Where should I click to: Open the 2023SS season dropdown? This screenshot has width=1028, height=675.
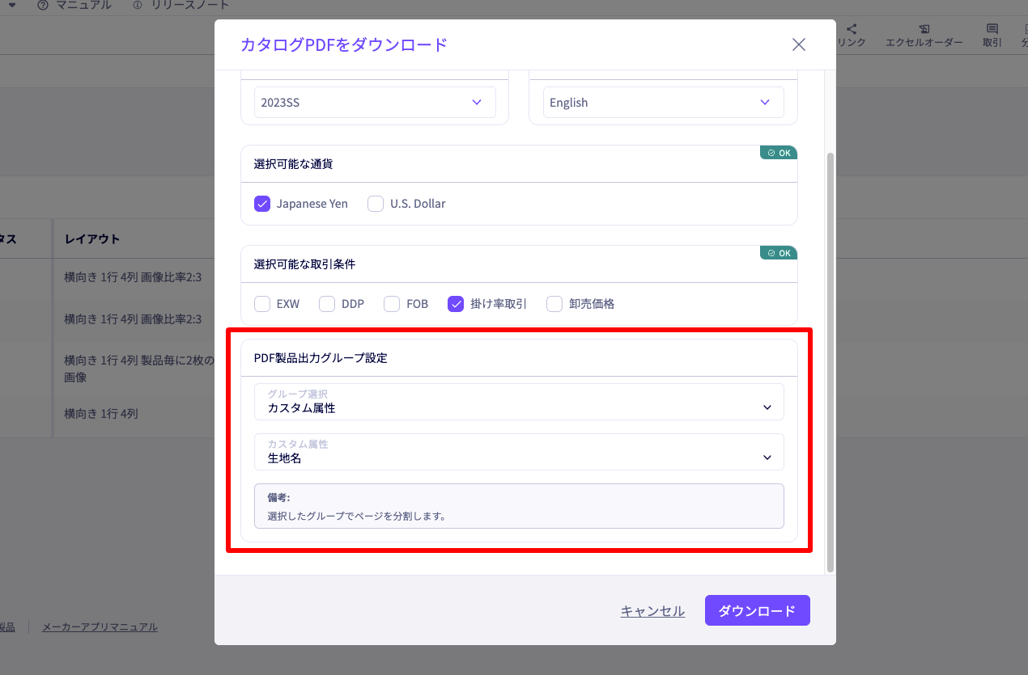[x=375, y=103]
